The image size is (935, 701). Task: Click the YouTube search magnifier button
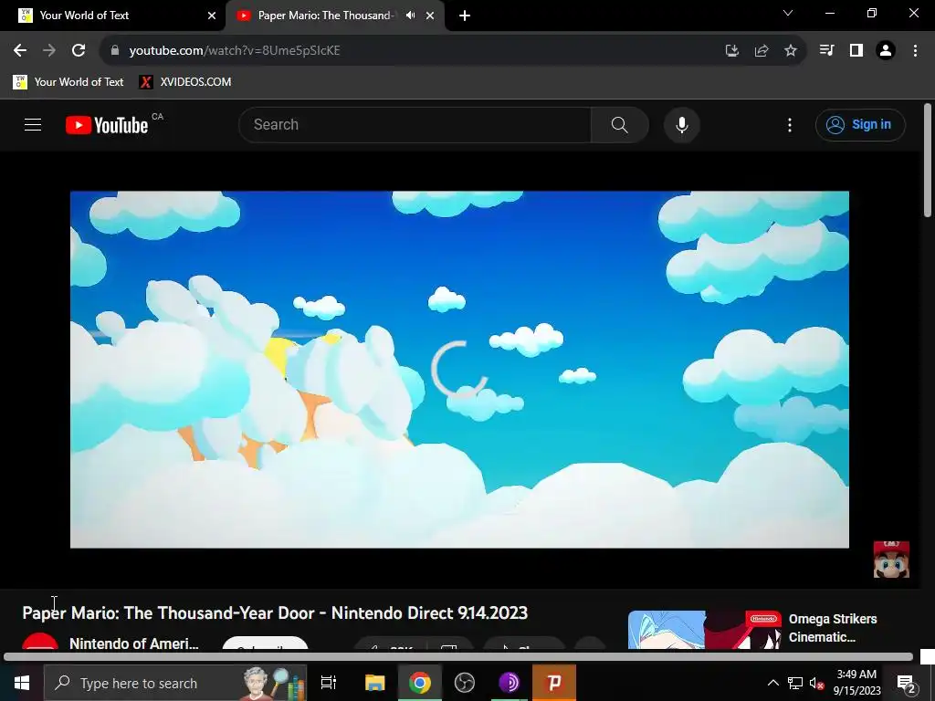(x=620, y=124)
